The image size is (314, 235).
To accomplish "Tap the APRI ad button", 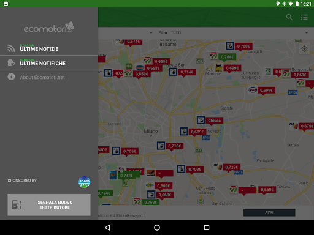I will tap(269, 212).
